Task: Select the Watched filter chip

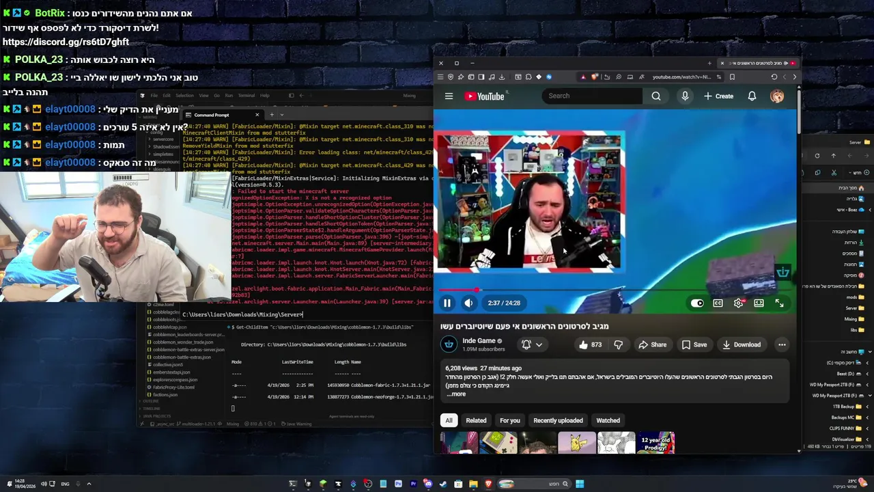Action: [x=608, y=420]
